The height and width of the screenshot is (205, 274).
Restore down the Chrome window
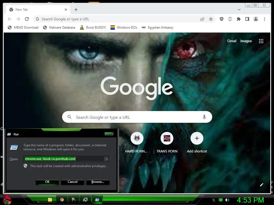pos(255,5)
